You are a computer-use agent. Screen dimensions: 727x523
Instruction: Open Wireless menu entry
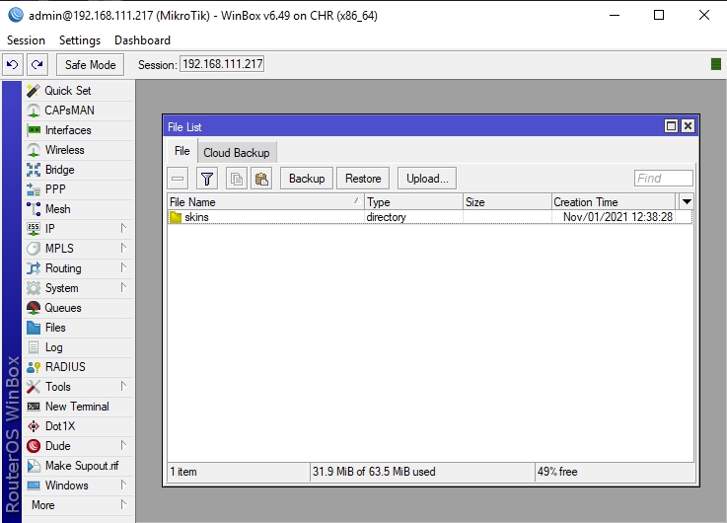pos(79,150)
